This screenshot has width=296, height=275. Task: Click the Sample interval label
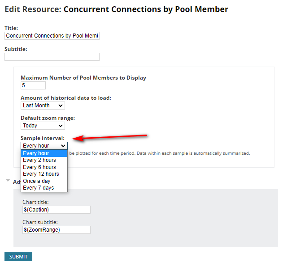(x=43, y=138)
